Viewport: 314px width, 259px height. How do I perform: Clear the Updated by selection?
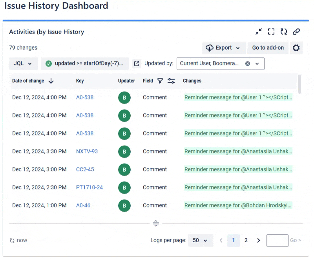click(248, 63)
